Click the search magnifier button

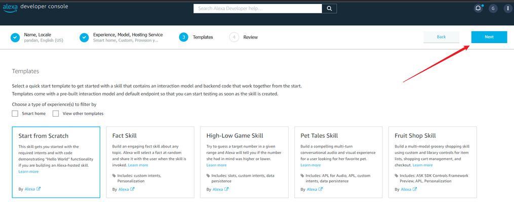click(329, 9)
